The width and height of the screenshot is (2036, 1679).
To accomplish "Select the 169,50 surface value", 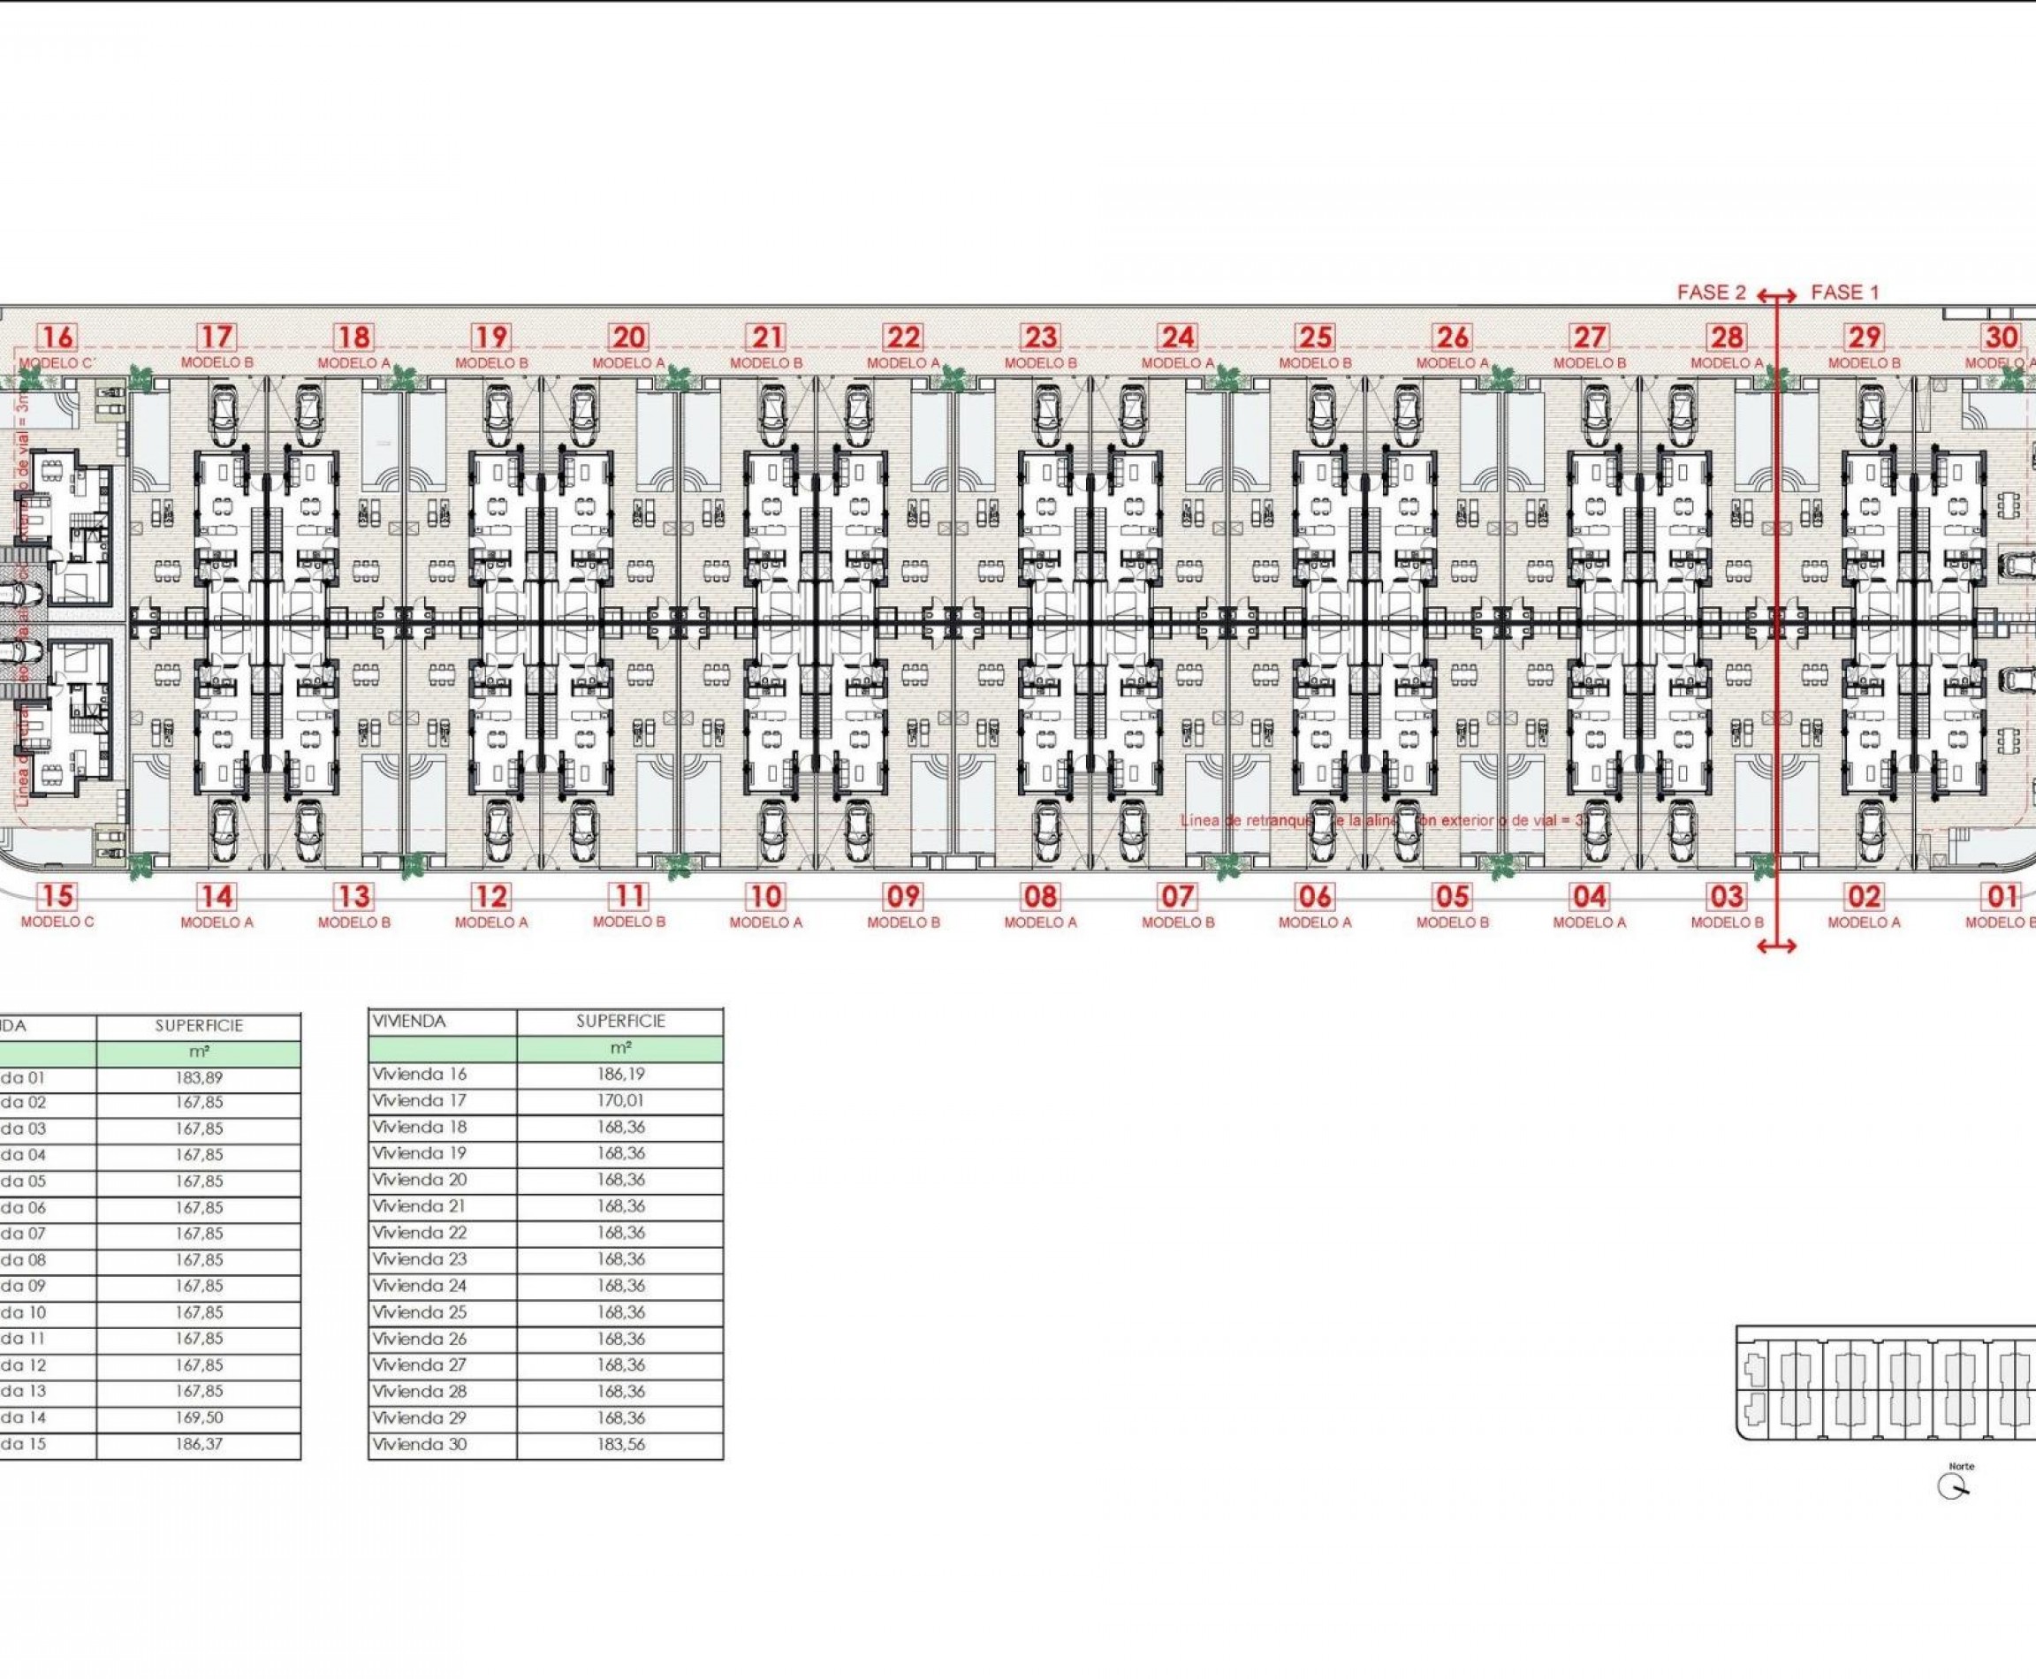I will click(x=199, y=1417).
